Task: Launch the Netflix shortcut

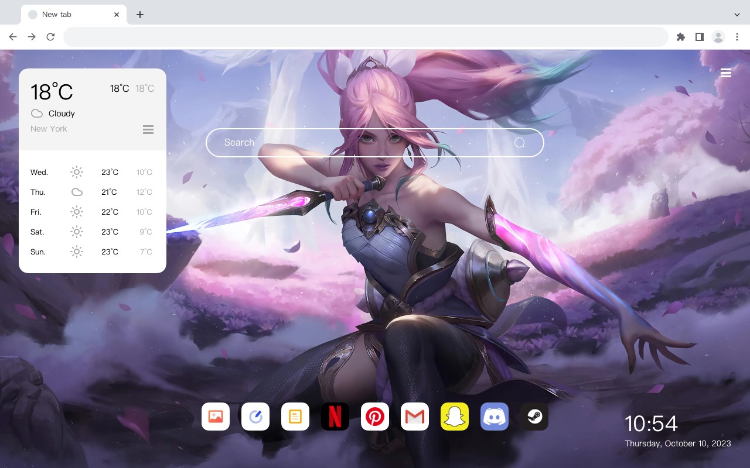Action: (335, 417)
